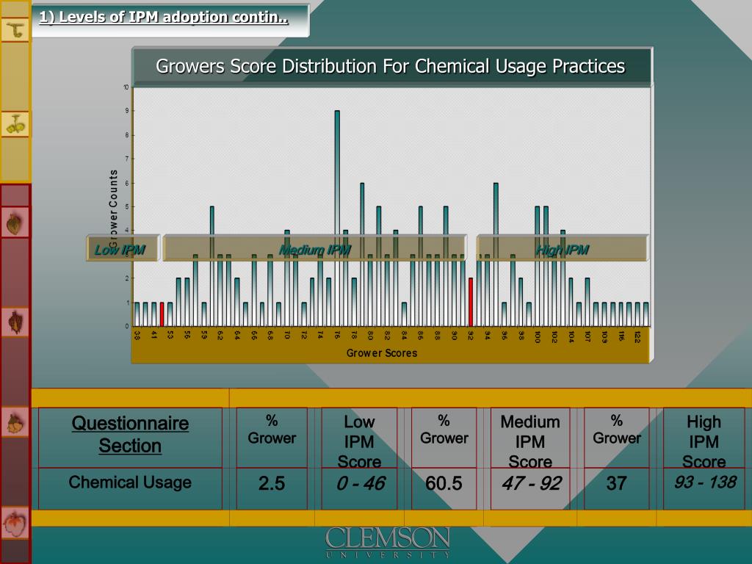Select the 'Low IPM' range banner
752x564 pixels.
pos(123,248)
